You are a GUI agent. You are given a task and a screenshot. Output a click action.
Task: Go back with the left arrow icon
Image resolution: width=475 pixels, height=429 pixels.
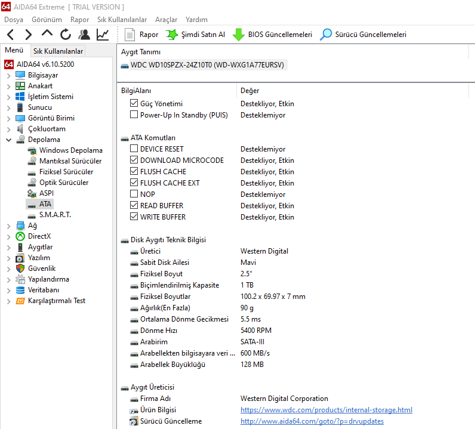pos(11,35)
